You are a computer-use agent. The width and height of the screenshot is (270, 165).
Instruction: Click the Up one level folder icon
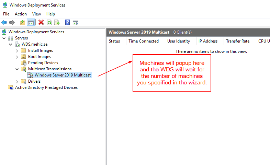(23, 23)
